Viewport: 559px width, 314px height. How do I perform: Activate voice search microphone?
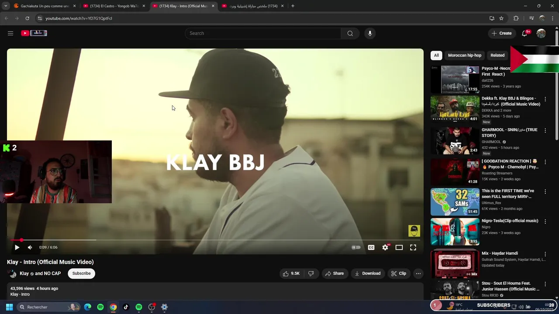(370, 33)
